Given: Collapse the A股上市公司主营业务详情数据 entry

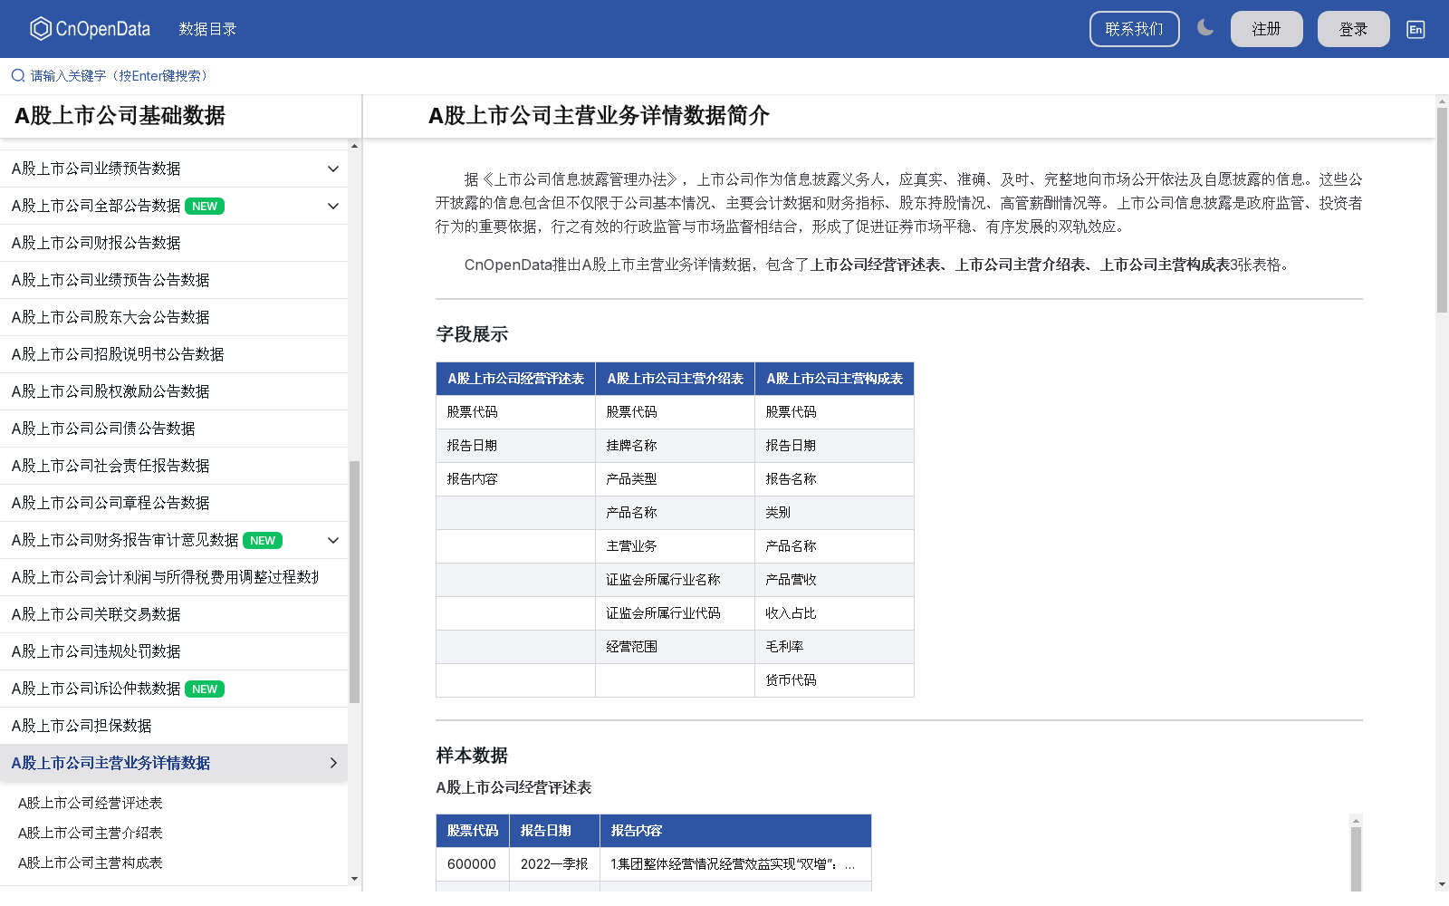Looking at the screenshot, I should (332, 763).
